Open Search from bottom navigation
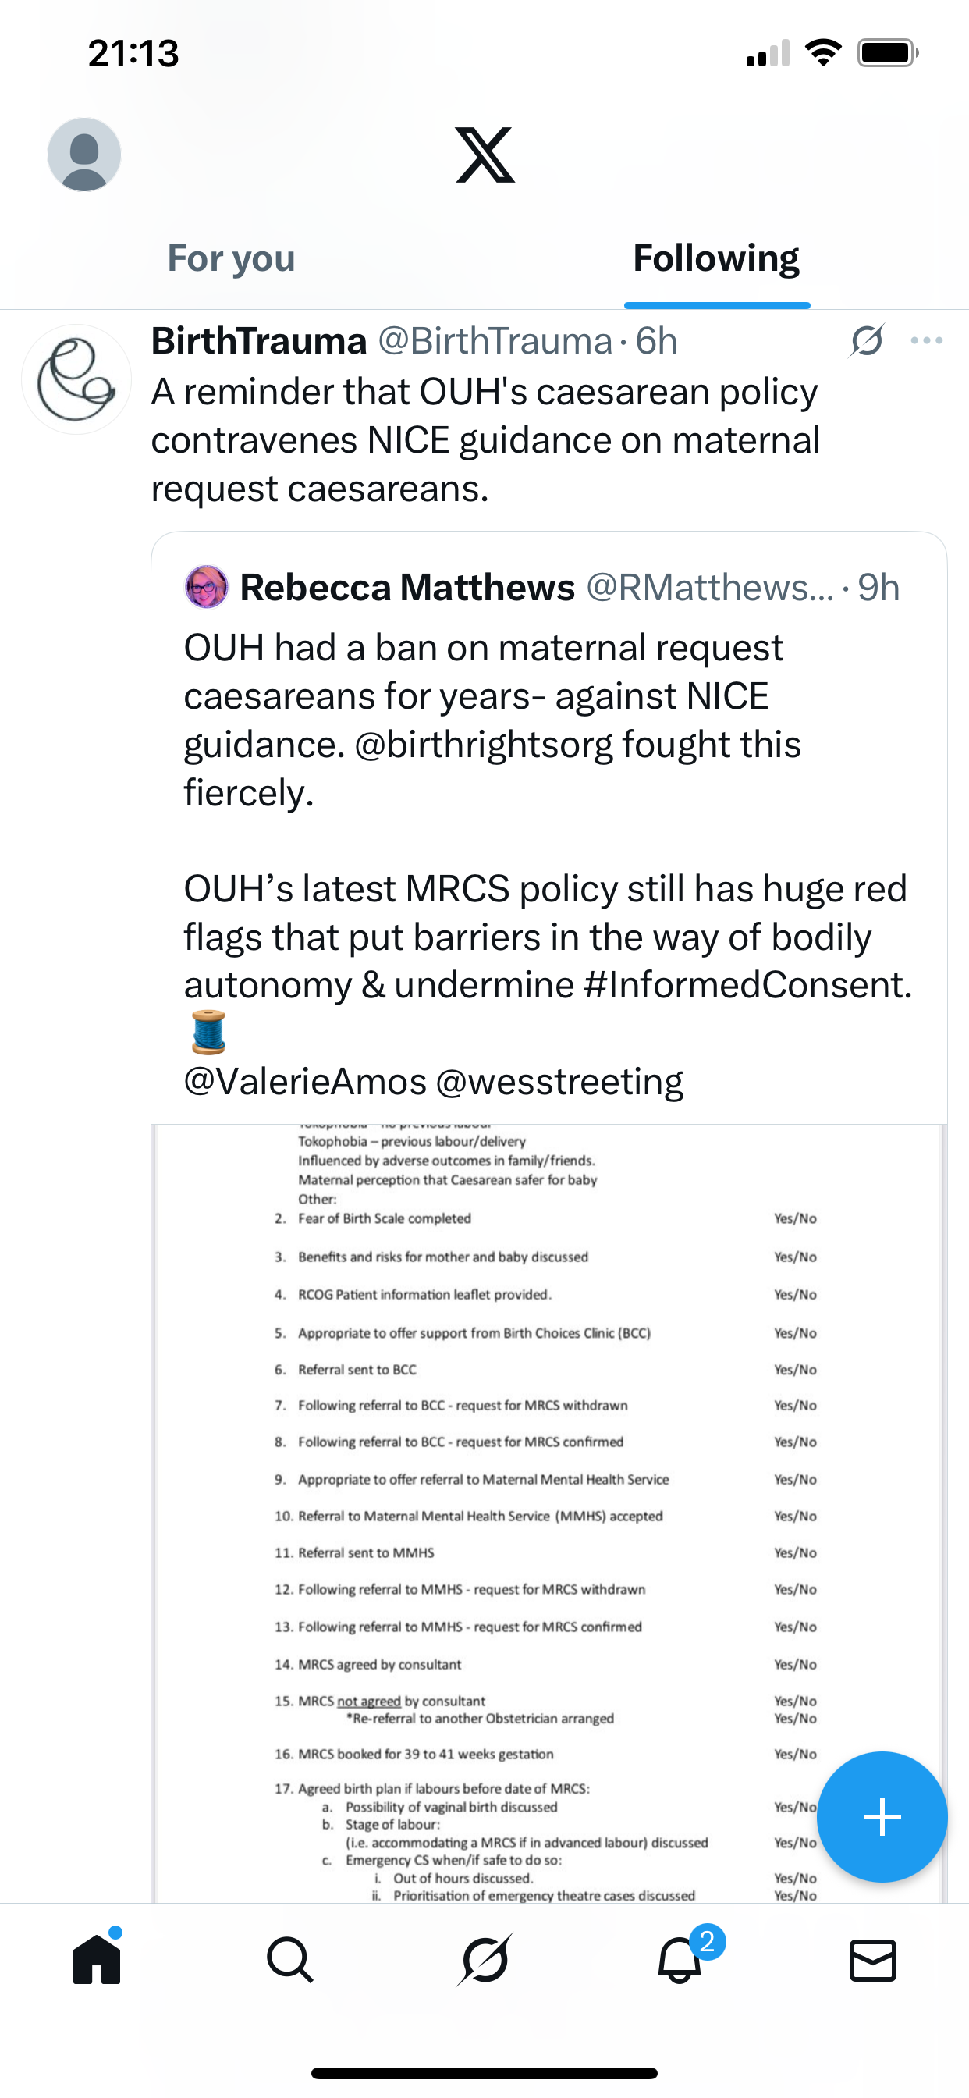 click(x=290, y=1959)
